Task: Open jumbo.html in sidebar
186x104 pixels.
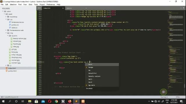Action: [12, 71]
